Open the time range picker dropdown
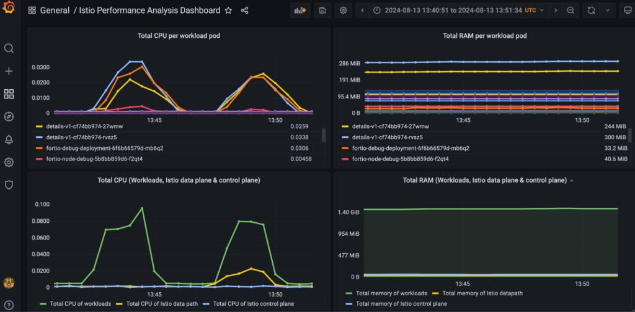Image resolution: width=635 pixels, height=312 pixels. (x=458, y=11)
